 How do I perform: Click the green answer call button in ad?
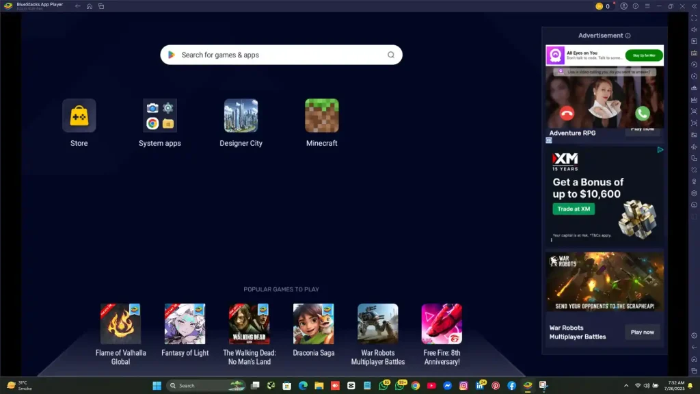pyautogui.click(x=643, y=114)
